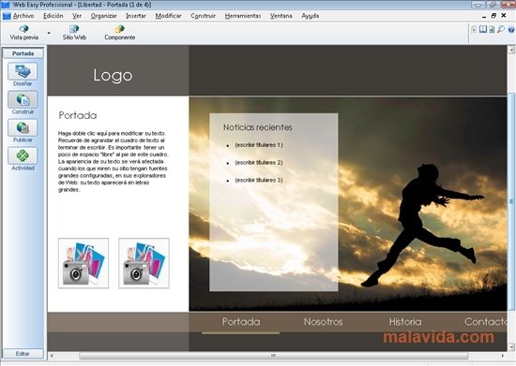
Task: Click the vertical scrollbar up arrow
Action: 511,50
